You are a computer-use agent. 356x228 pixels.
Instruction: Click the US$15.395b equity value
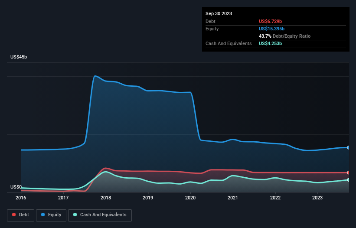[271, 29]
